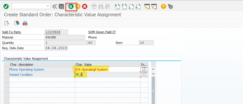Click the info icon for Phone Operating System
Screen dimensions: 243x104
(x=144, y=70)
